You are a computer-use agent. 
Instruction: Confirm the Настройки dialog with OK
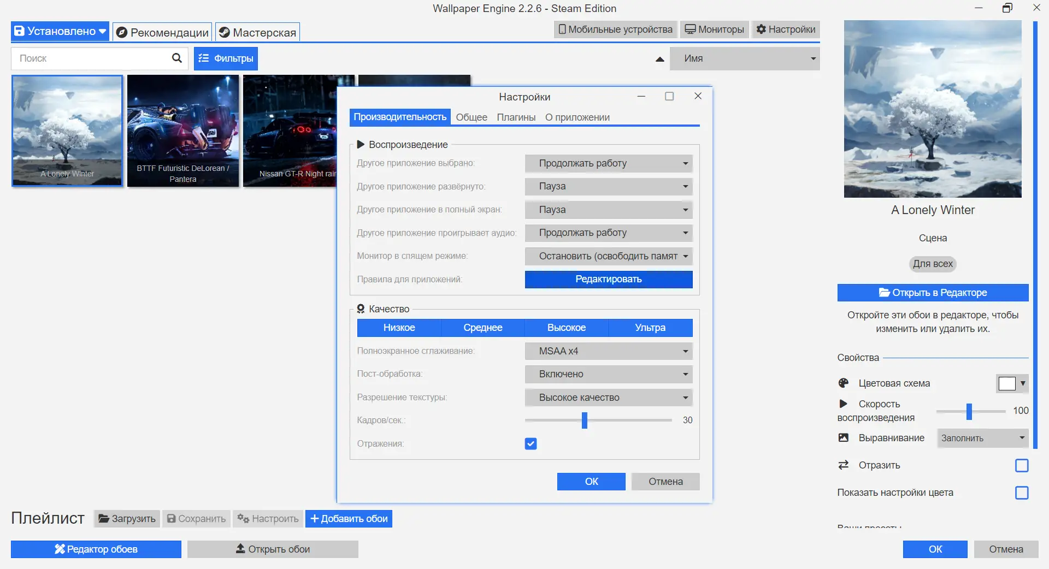(591, 482)
